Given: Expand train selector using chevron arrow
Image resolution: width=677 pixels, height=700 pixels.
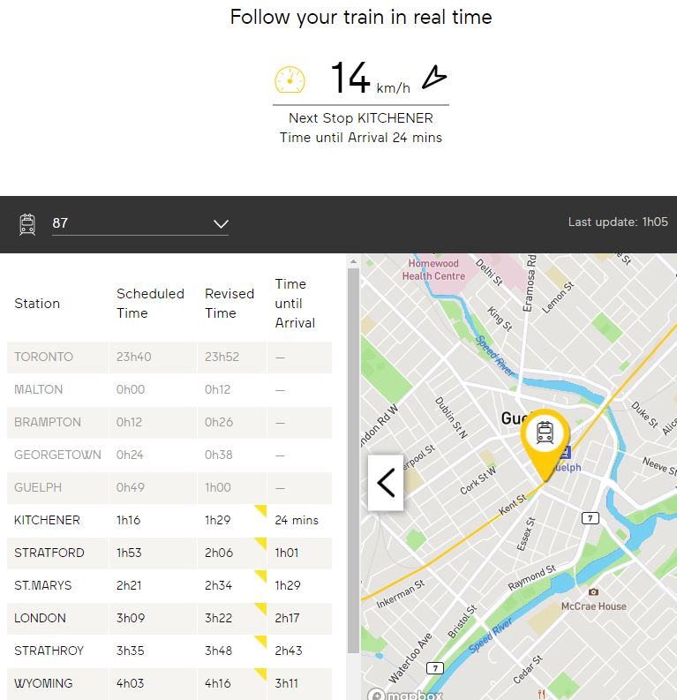Looking at the screenshot, I should click(221, 224).
